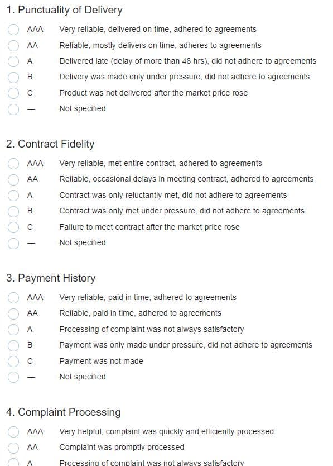
Task: Select AAA 'Very helpful' Complaint Processing option
Action: (13, 431)
